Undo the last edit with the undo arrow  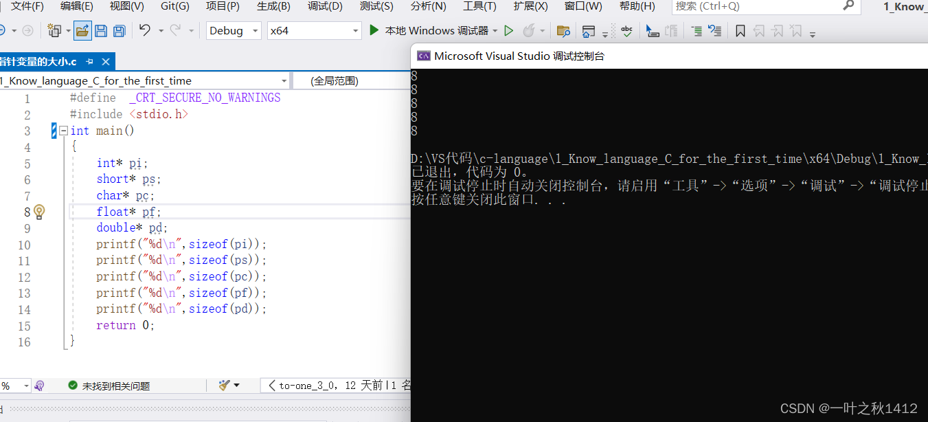click(144, 30)
